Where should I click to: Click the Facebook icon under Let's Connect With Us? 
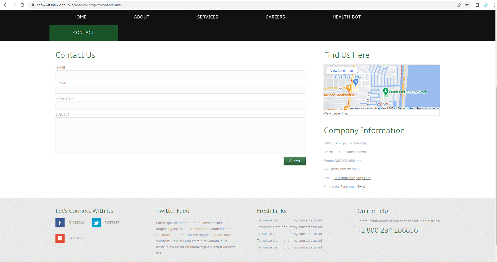point(60,223)
